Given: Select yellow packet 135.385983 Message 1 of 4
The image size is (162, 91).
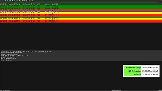Looking at the screenshot, I should (81, 19).
